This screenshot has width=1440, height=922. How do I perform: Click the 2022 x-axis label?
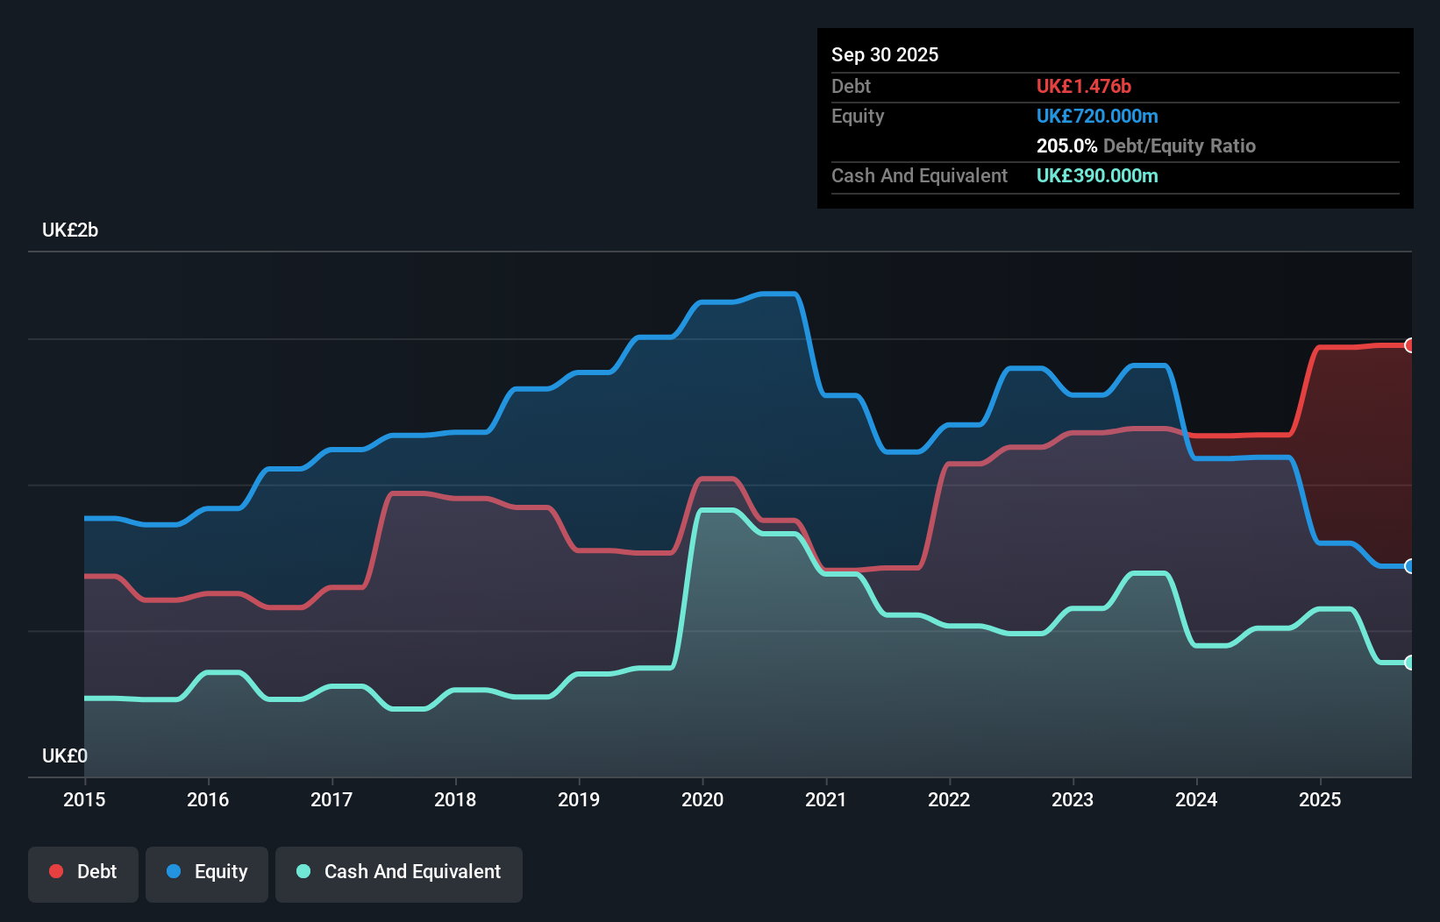(950, 799)
